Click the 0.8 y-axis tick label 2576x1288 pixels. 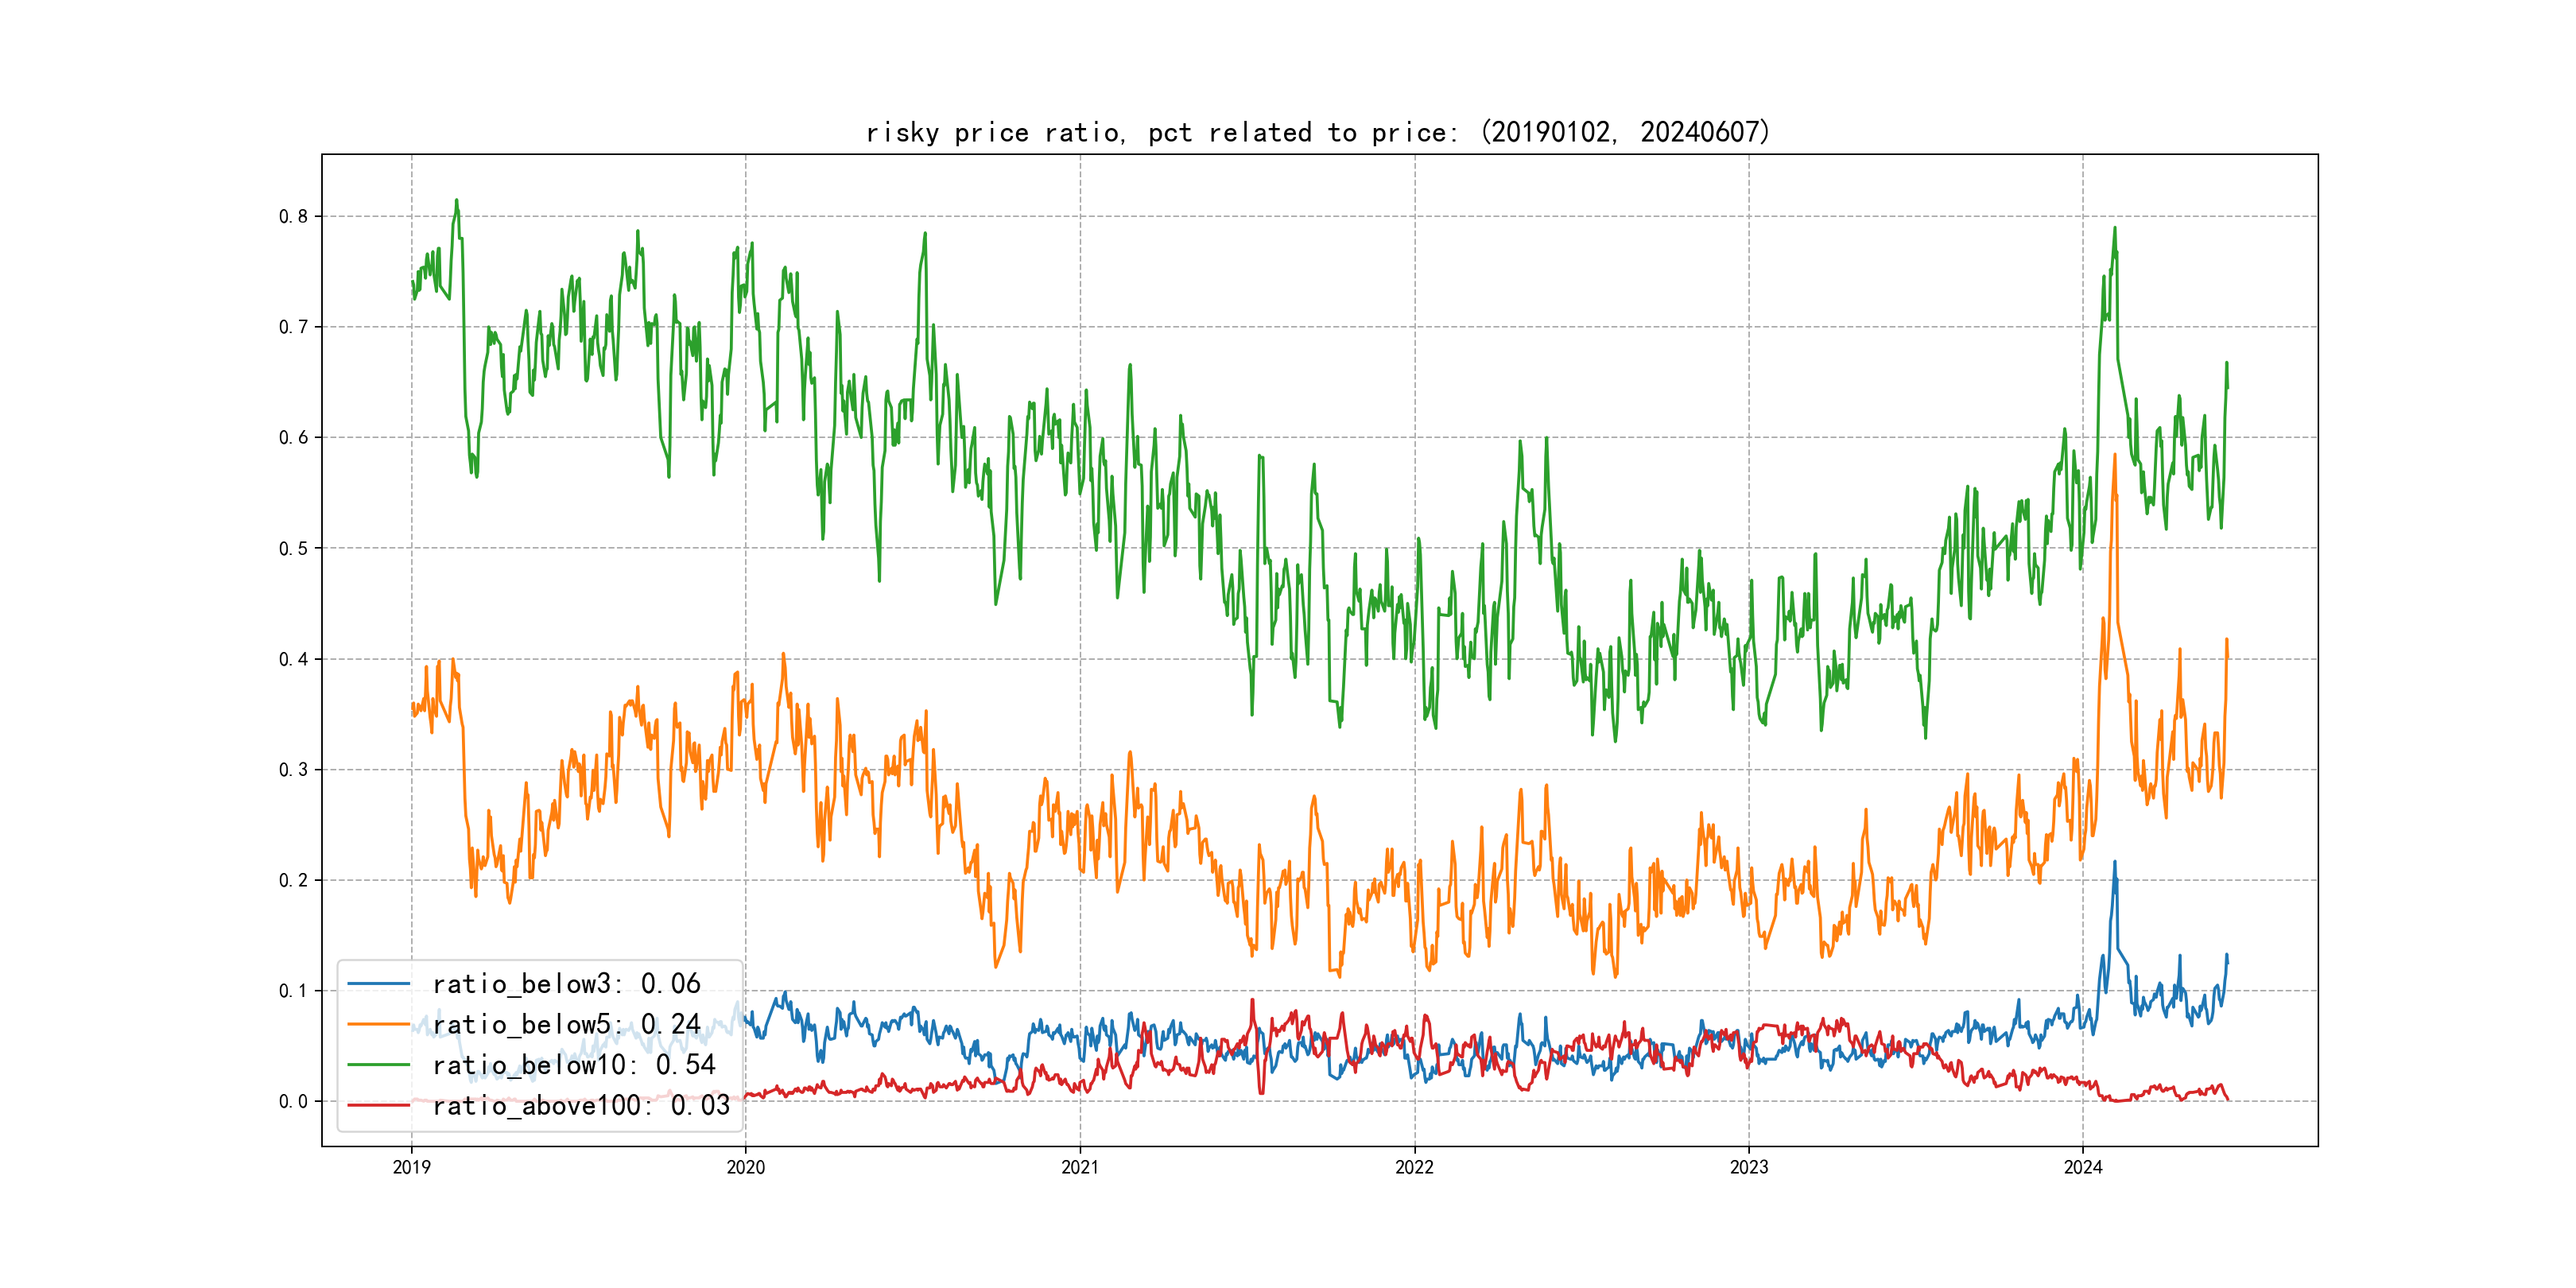[x=293, y=217]
